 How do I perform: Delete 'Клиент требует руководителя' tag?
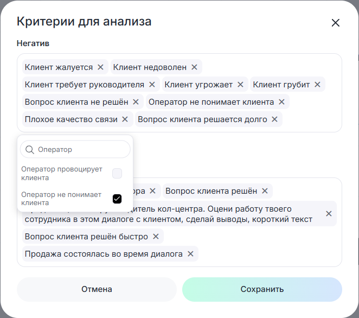[x=152, y=85]
